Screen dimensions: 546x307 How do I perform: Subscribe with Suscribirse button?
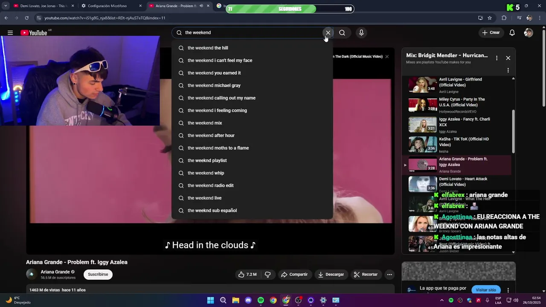tap(98, 275)
